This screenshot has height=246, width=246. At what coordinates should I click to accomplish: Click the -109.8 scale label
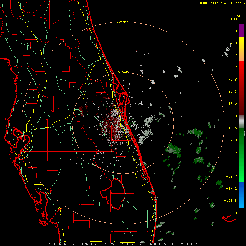coord(230,201)
